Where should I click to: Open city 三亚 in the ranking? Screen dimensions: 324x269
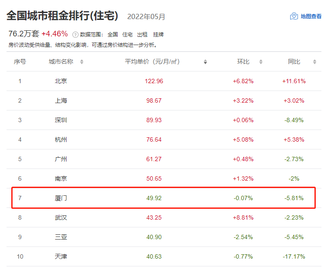pos(61,237)
